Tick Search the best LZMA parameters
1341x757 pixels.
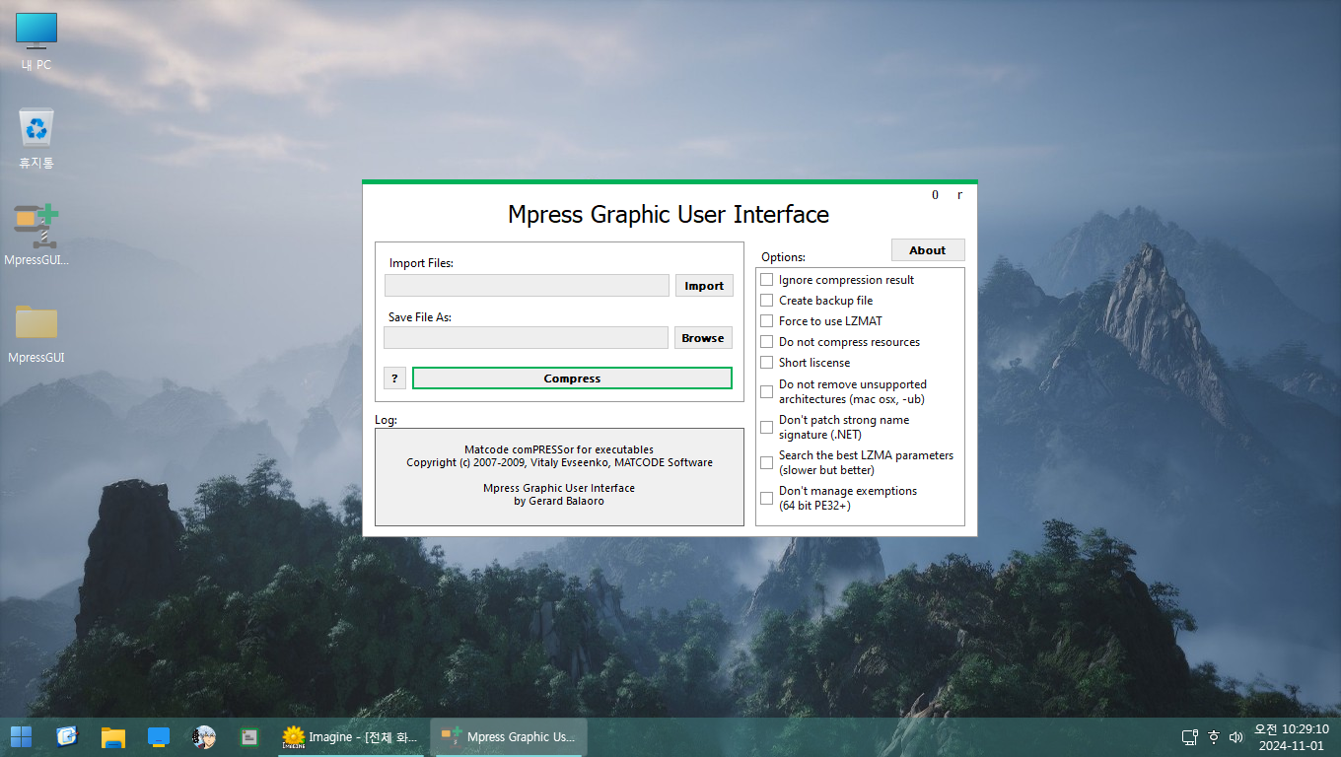click(x=766, y=462)
